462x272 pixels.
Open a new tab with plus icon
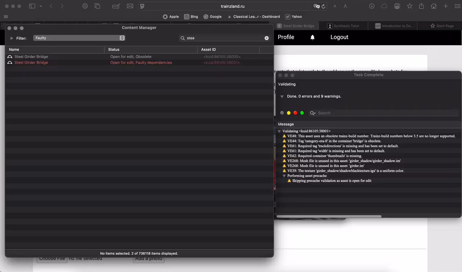click(x=446, y=6)
